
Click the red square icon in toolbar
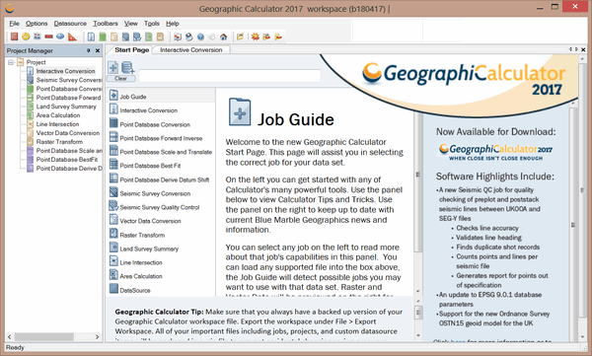tap(15, 36)
